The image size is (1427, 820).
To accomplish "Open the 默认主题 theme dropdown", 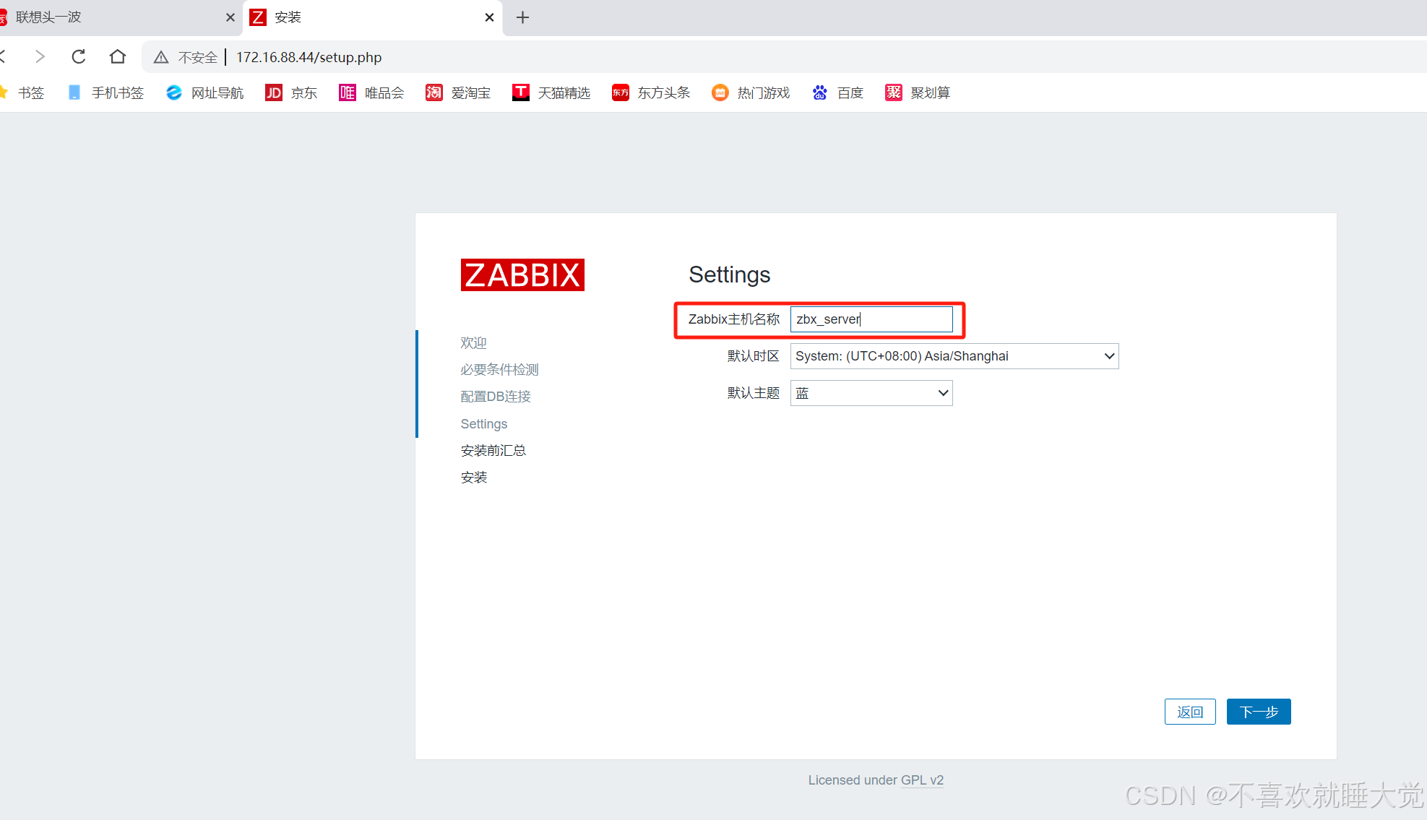I will [871, 393].
